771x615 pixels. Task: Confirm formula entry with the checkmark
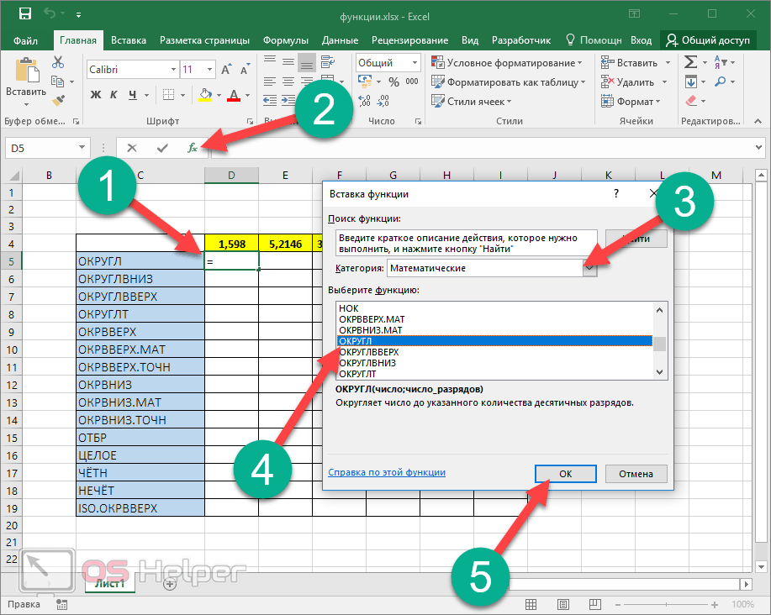162,148
